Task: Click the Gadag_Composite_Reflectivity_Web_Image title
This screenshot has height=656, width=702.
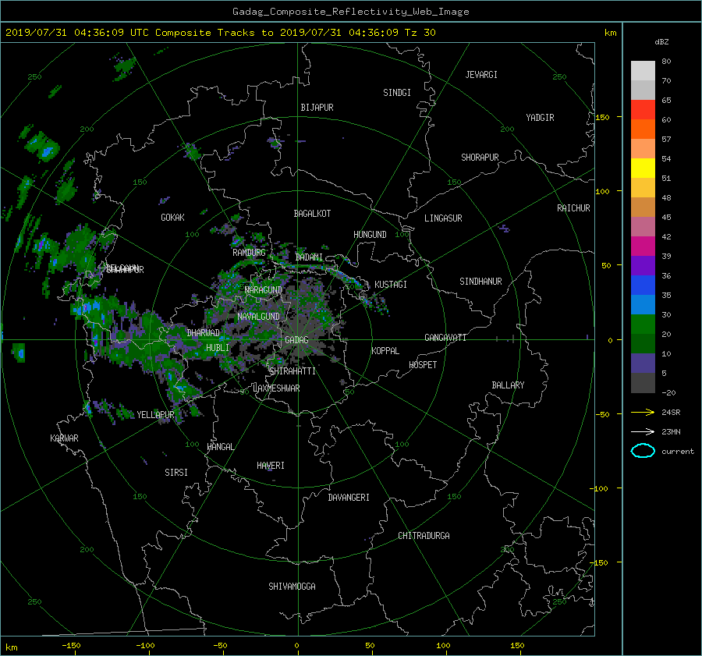Action: 350,12
